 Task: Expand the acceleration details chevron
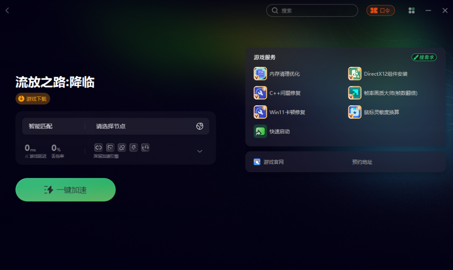[x=200, y=151]
